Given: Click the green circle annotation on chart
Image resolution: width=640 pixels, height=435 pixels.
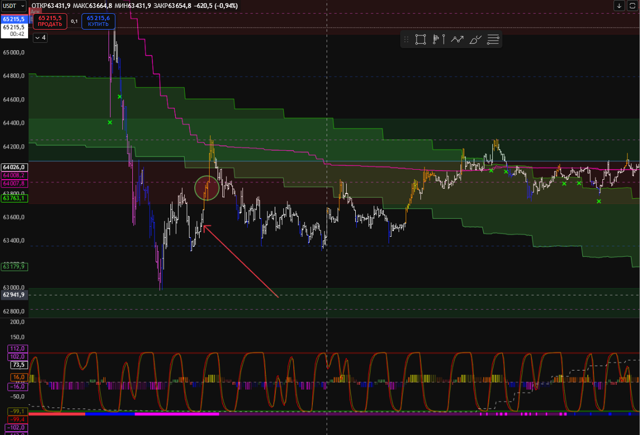Looking at the screenshot, I should [x=206, y=188].
